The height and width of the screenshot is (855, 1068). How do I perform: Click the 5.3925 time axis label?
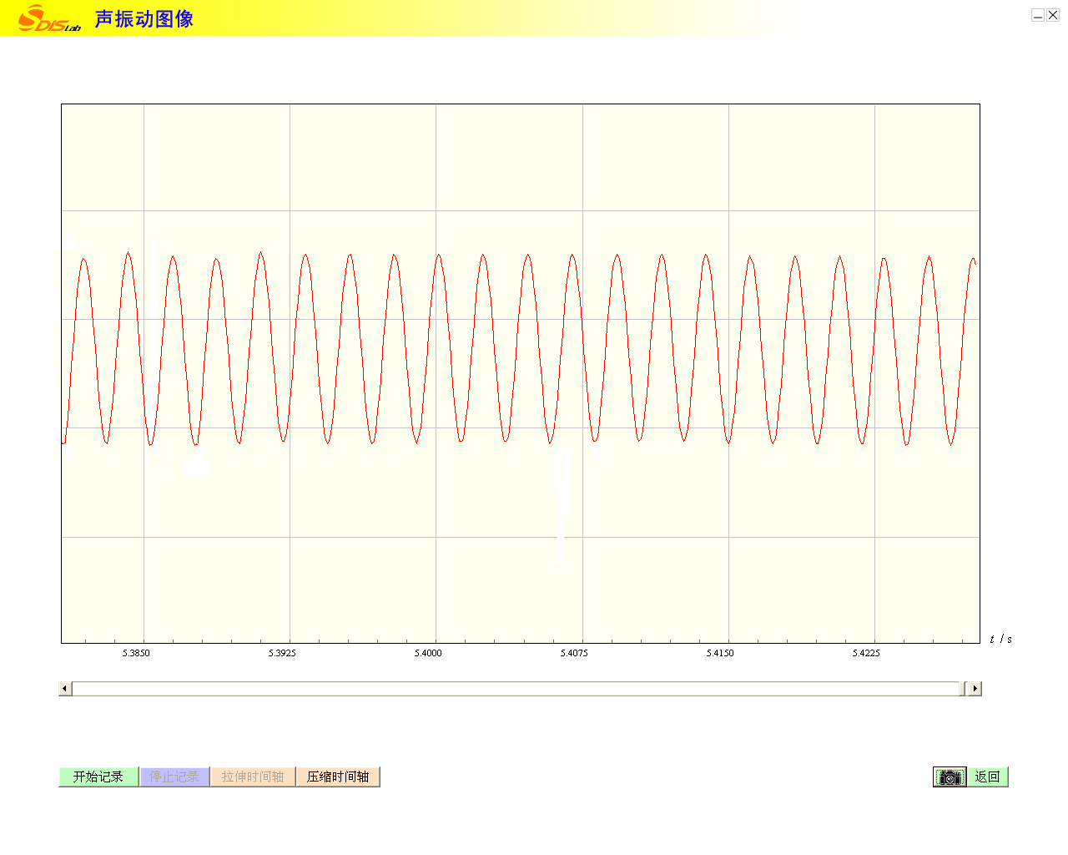click(x=282, y=653)
